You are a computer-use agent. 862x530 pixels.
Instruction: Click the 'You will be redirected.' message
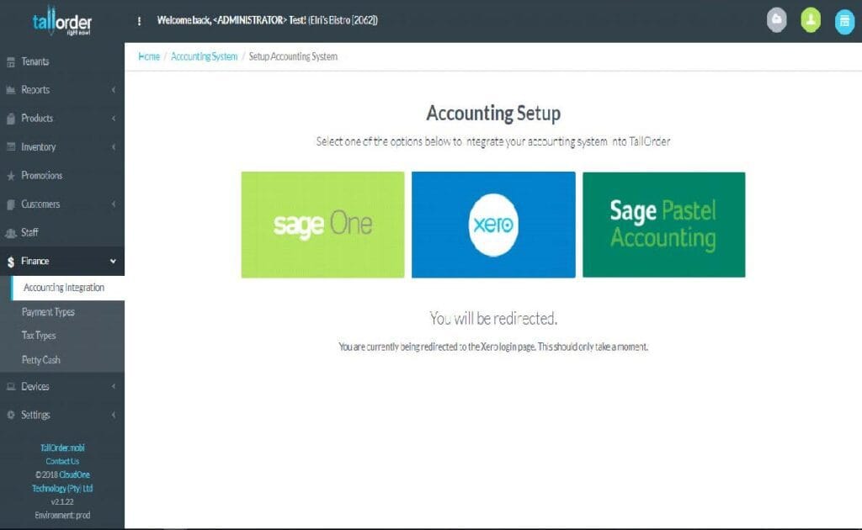493,319
